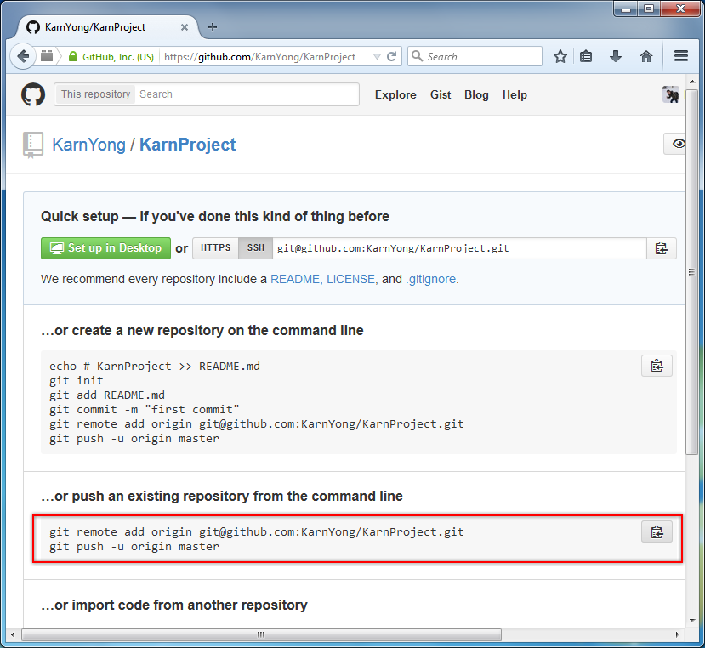Image resolution: width=705 pixels, height=648 pixels.
Task: Click the Set up in Desktop button
Action: [x=106, y=248]
